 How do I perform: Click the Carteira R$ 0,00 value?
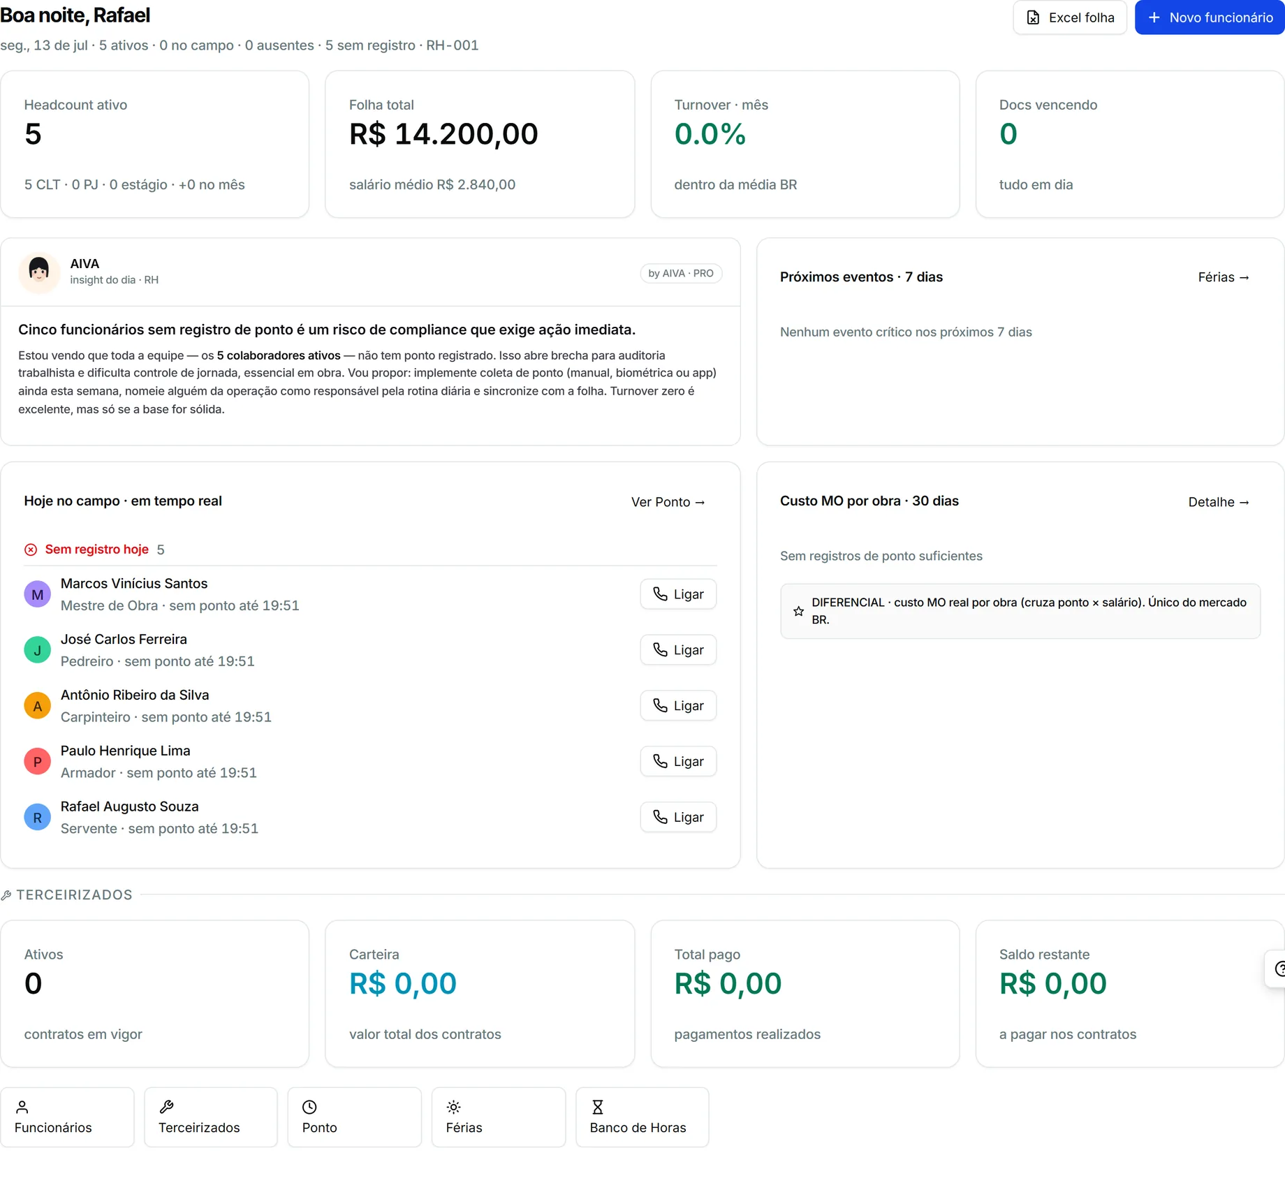pos(403,984)
